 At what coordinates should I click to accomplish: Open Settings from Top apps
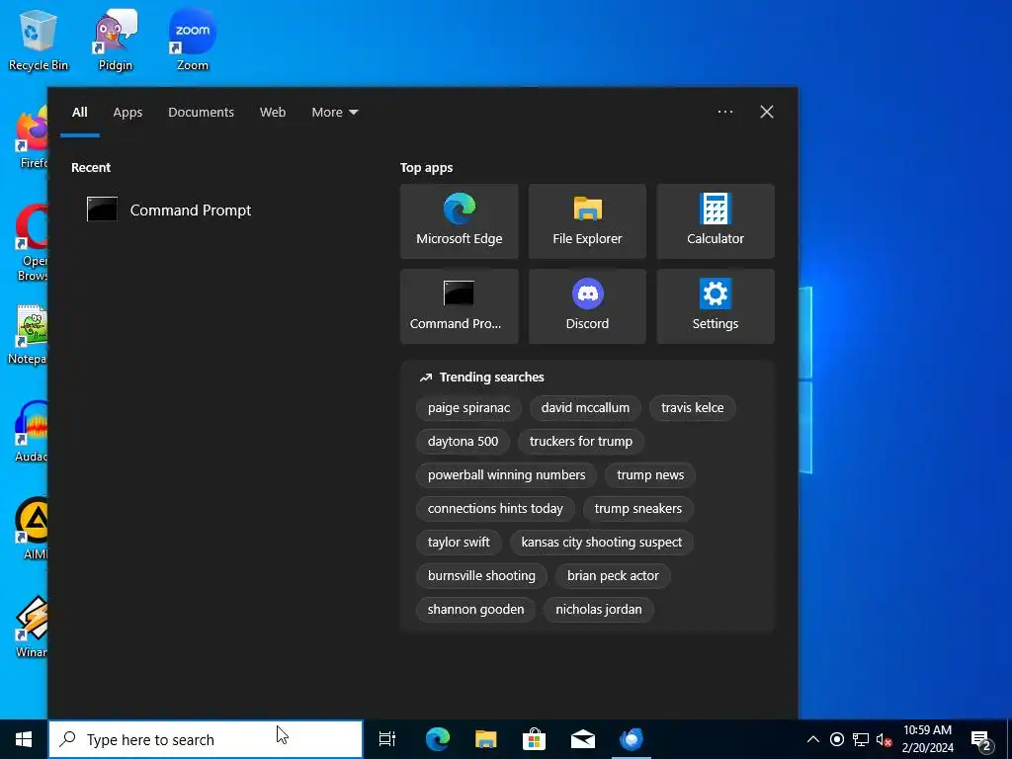(x=716, y=306)
